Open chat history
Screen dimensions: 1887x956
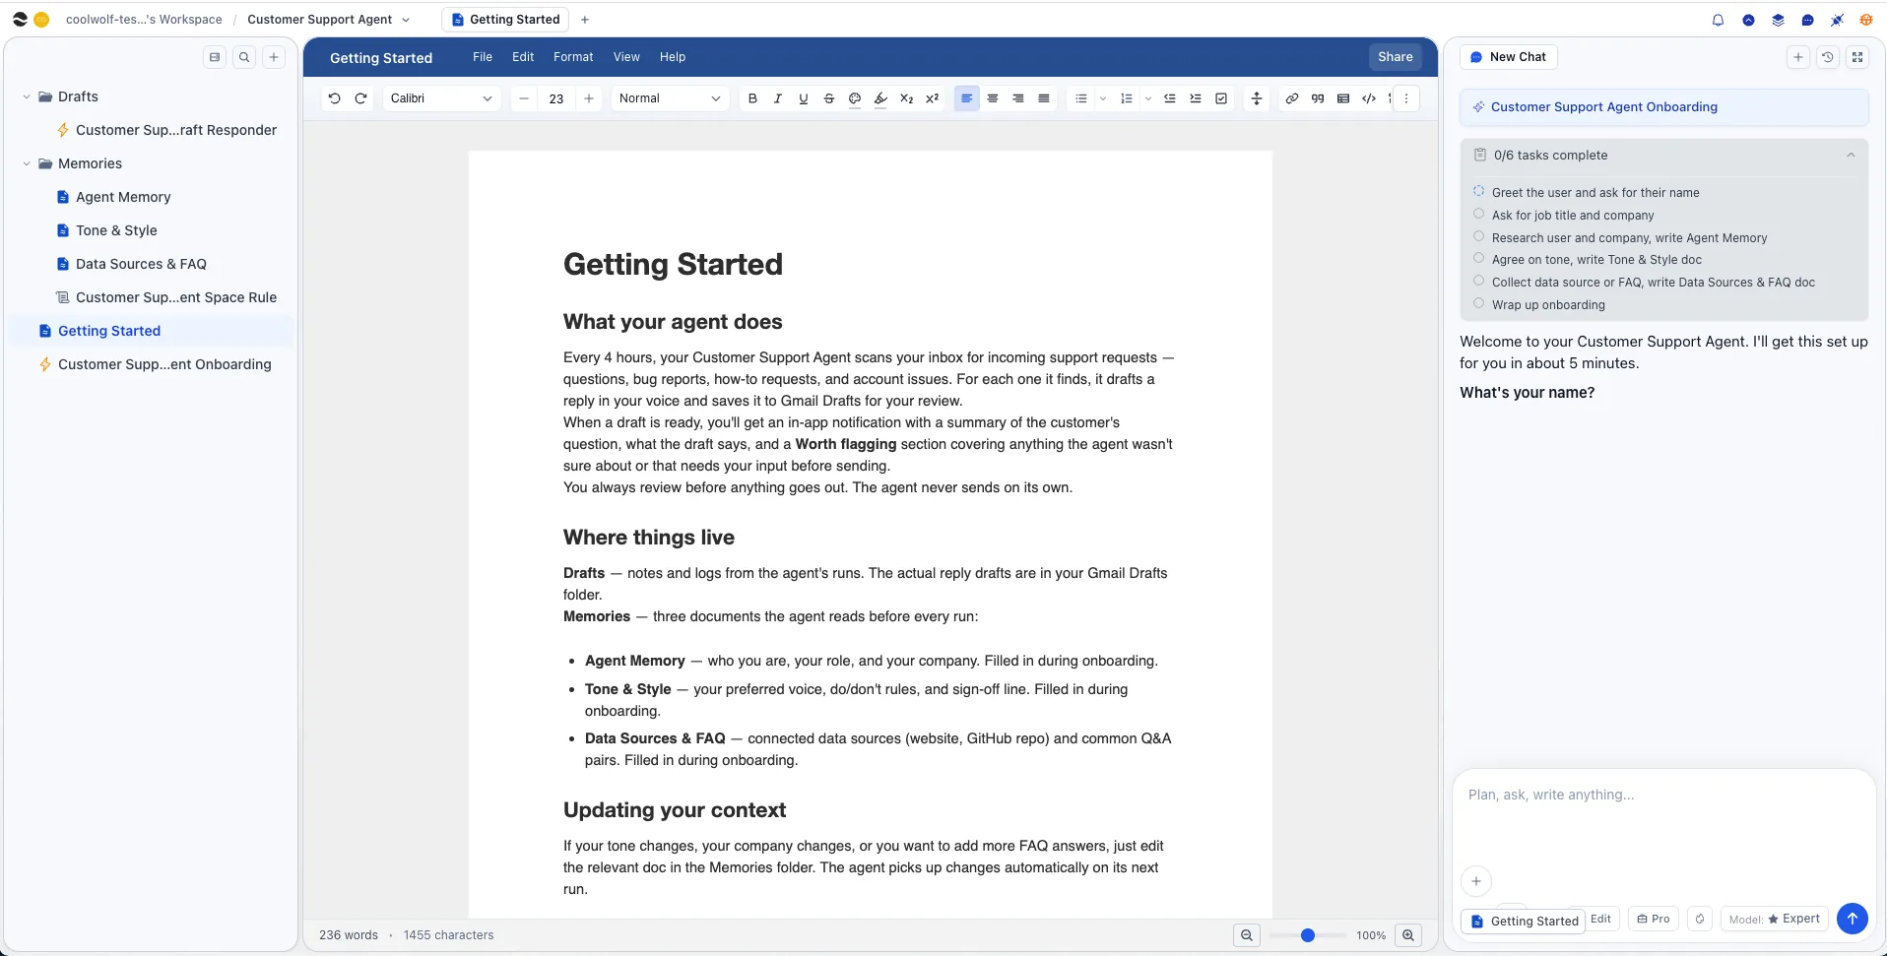tap(1828, 57)
